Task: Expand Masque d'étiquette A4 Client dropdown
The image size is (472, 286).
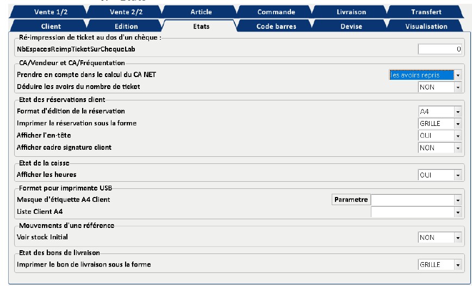Action: [458, 200]
